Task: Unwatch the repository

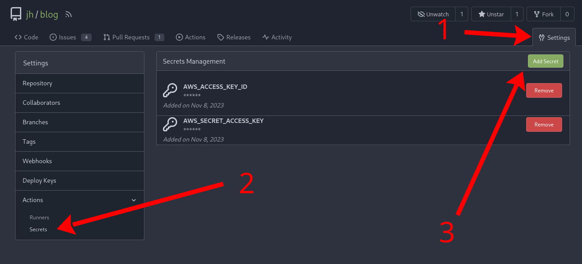Action: (x=433, y=14)
